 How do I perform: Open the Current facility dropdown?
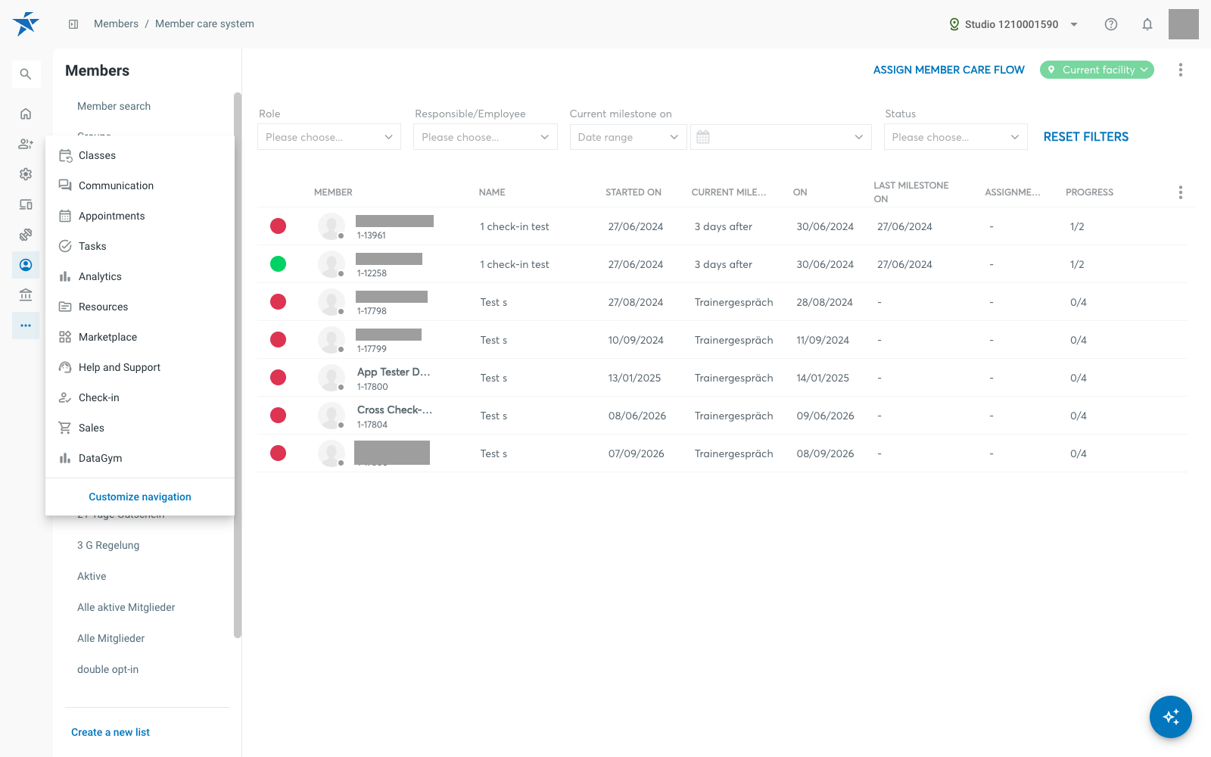click(1097, 70)
